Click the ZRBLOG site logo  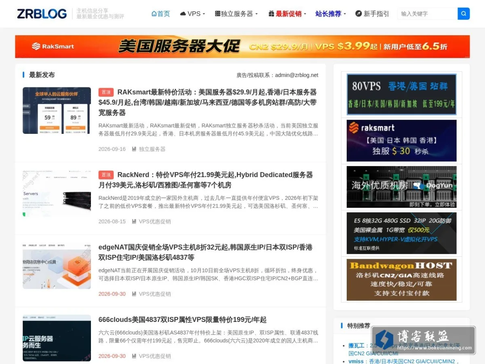(x=42, y=14)
